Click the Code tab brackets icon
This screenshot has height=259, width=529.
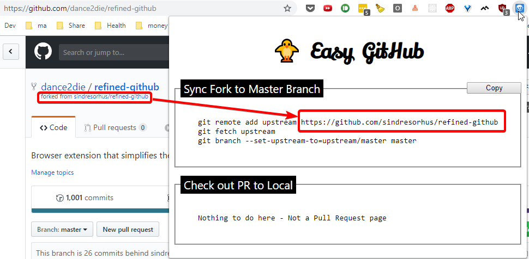tap(43, 128)
